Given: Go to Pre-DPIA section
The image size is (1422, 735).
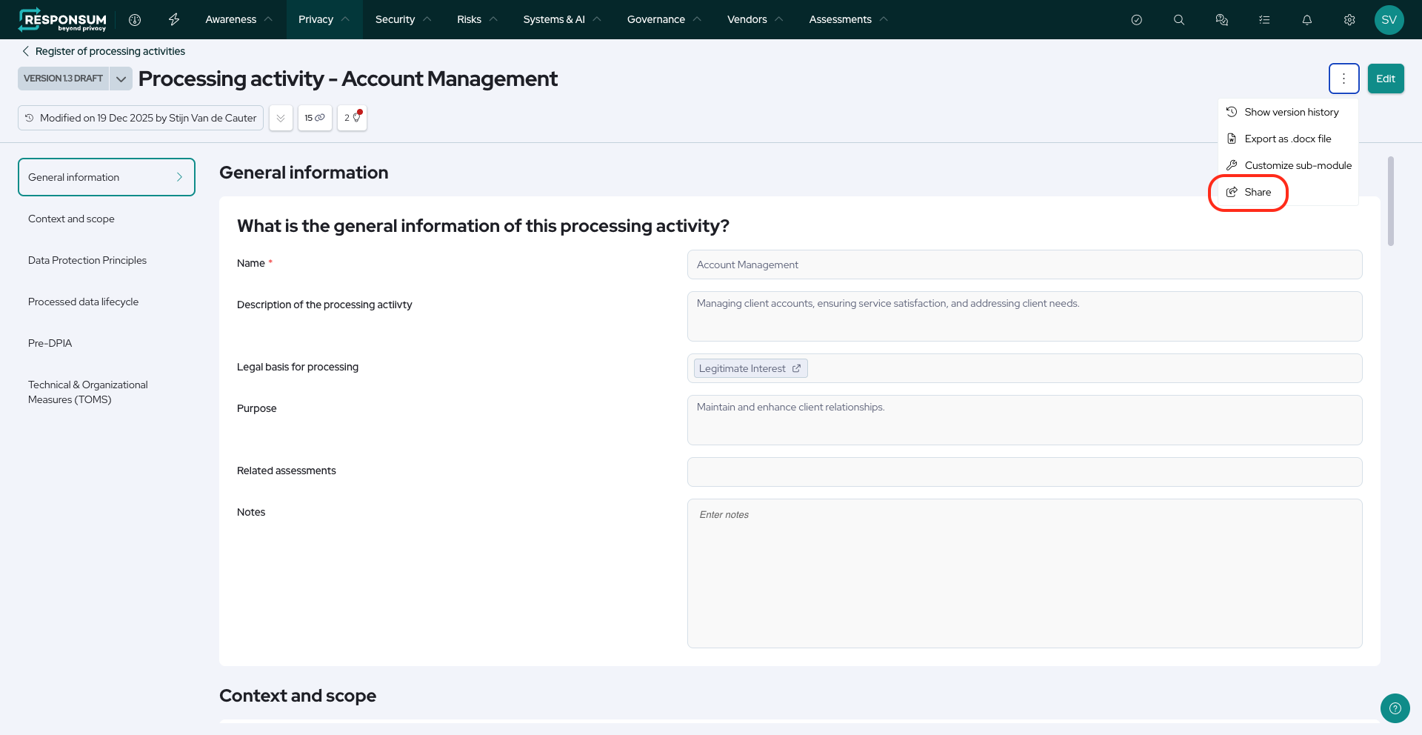Looking at the screenshot, I should [x=50, y=343].
